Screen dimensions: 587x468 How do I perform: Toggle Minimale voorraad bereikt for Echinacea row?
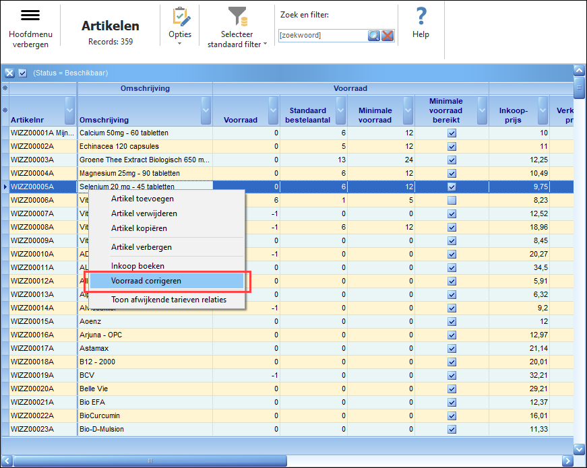(452, 147)
